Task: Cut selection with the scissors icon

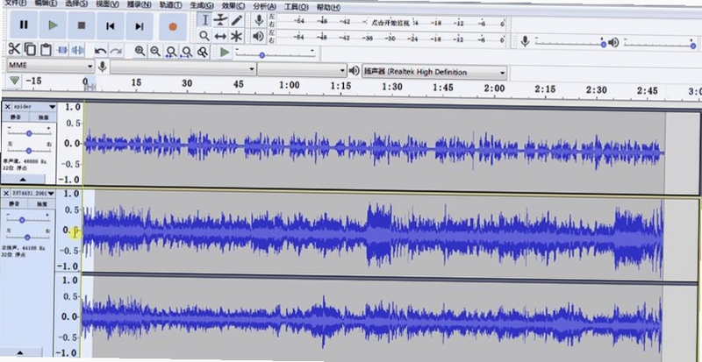Action: pos(14,49)
